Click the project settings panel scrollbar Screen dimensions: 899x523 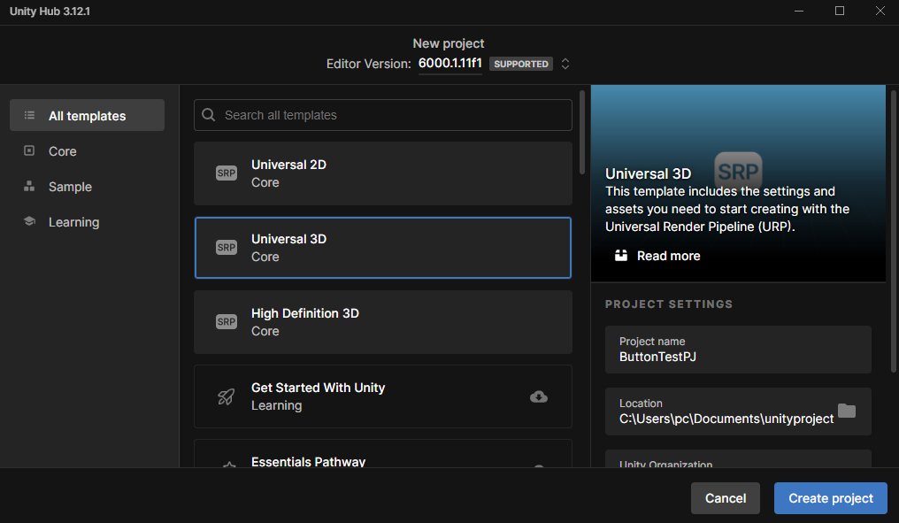[894, 231]
